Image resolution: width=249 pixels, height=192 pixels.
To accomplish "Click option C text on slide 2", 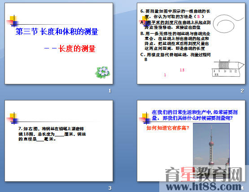I will (175, 57).
